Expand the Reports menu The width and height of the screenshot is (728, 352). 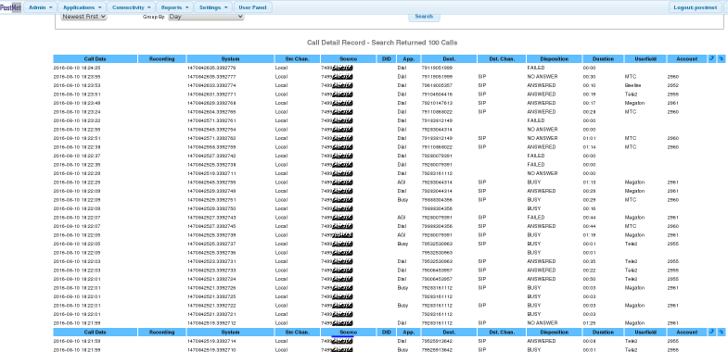click(x=175, y=7)
